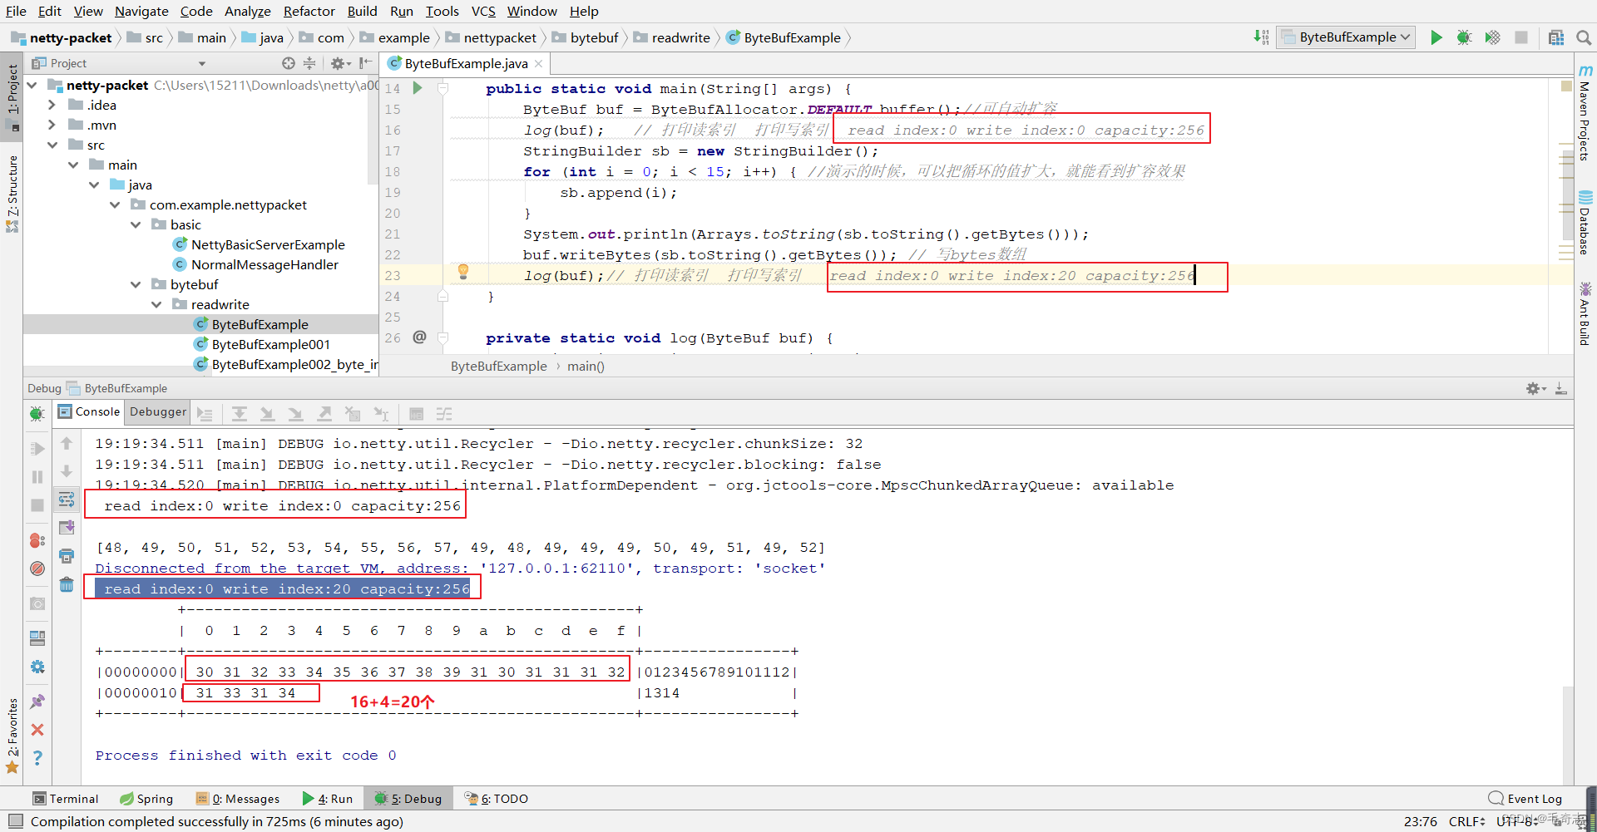Viewport: 1597px width, 832px height.
Task: Click Show Execution Point in the debugger toolbar
Action: tap(205, 414)
